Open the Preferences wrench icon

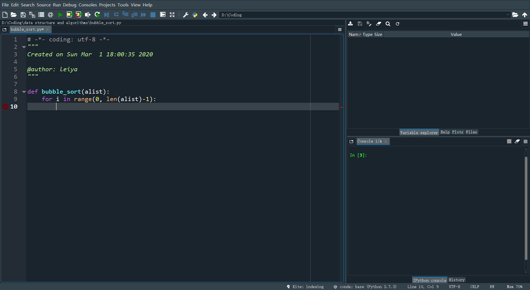coord(185,15)
